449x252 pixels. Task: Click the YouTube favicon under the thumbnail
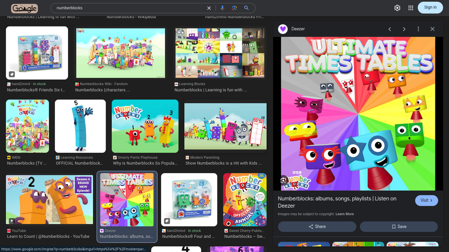[x=9, y=231]
